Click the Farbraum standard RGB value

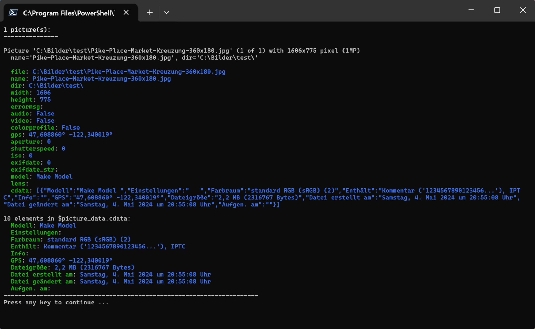(89, 239)
